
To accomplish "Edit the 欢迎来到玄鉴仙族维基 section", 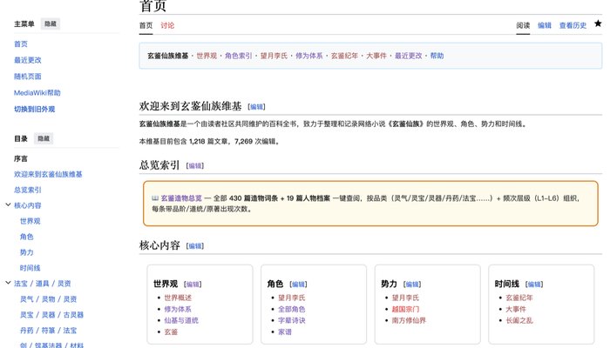I will pyautogui.click(x=256, y=107).
